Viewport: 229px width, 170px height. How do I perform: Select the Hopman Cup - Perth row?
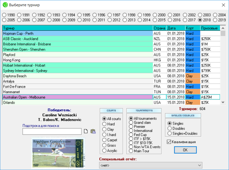[x=78, y=33]
